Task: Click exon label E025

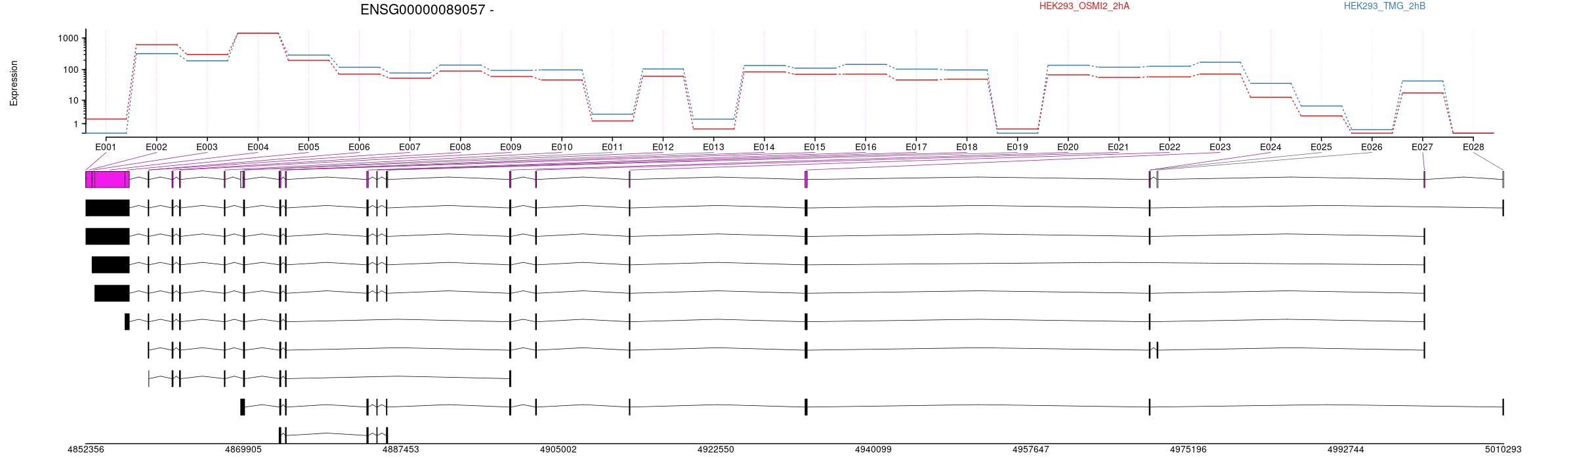Action: [1321, 148]
